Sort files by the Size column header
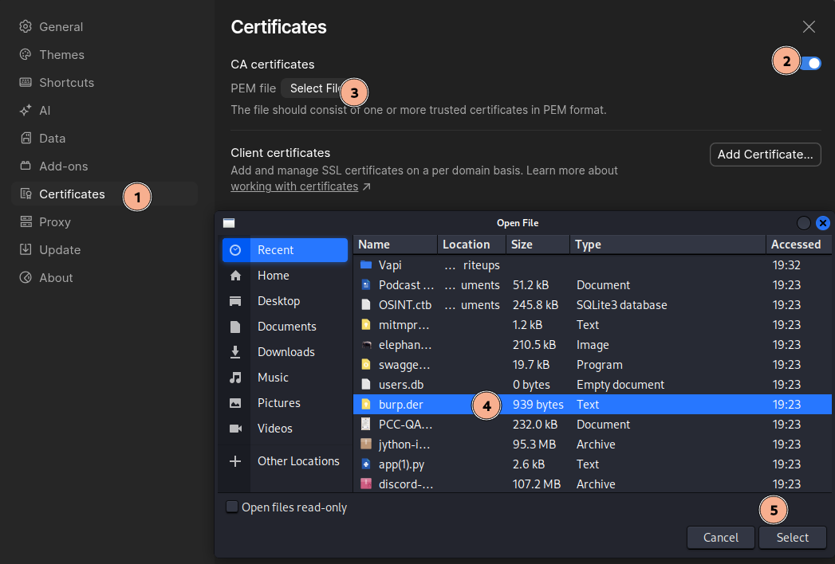The image size is (835, 564). pos(538,245)
